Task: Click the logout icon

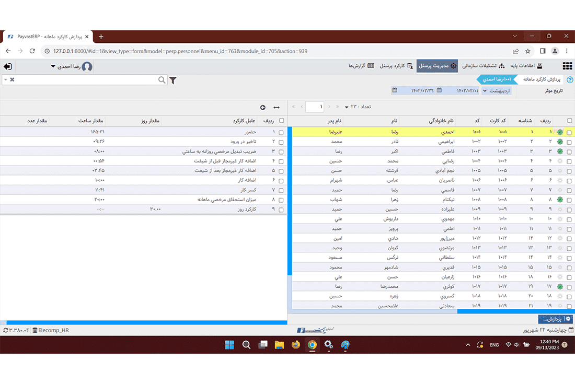Action: tap(8, 66)
